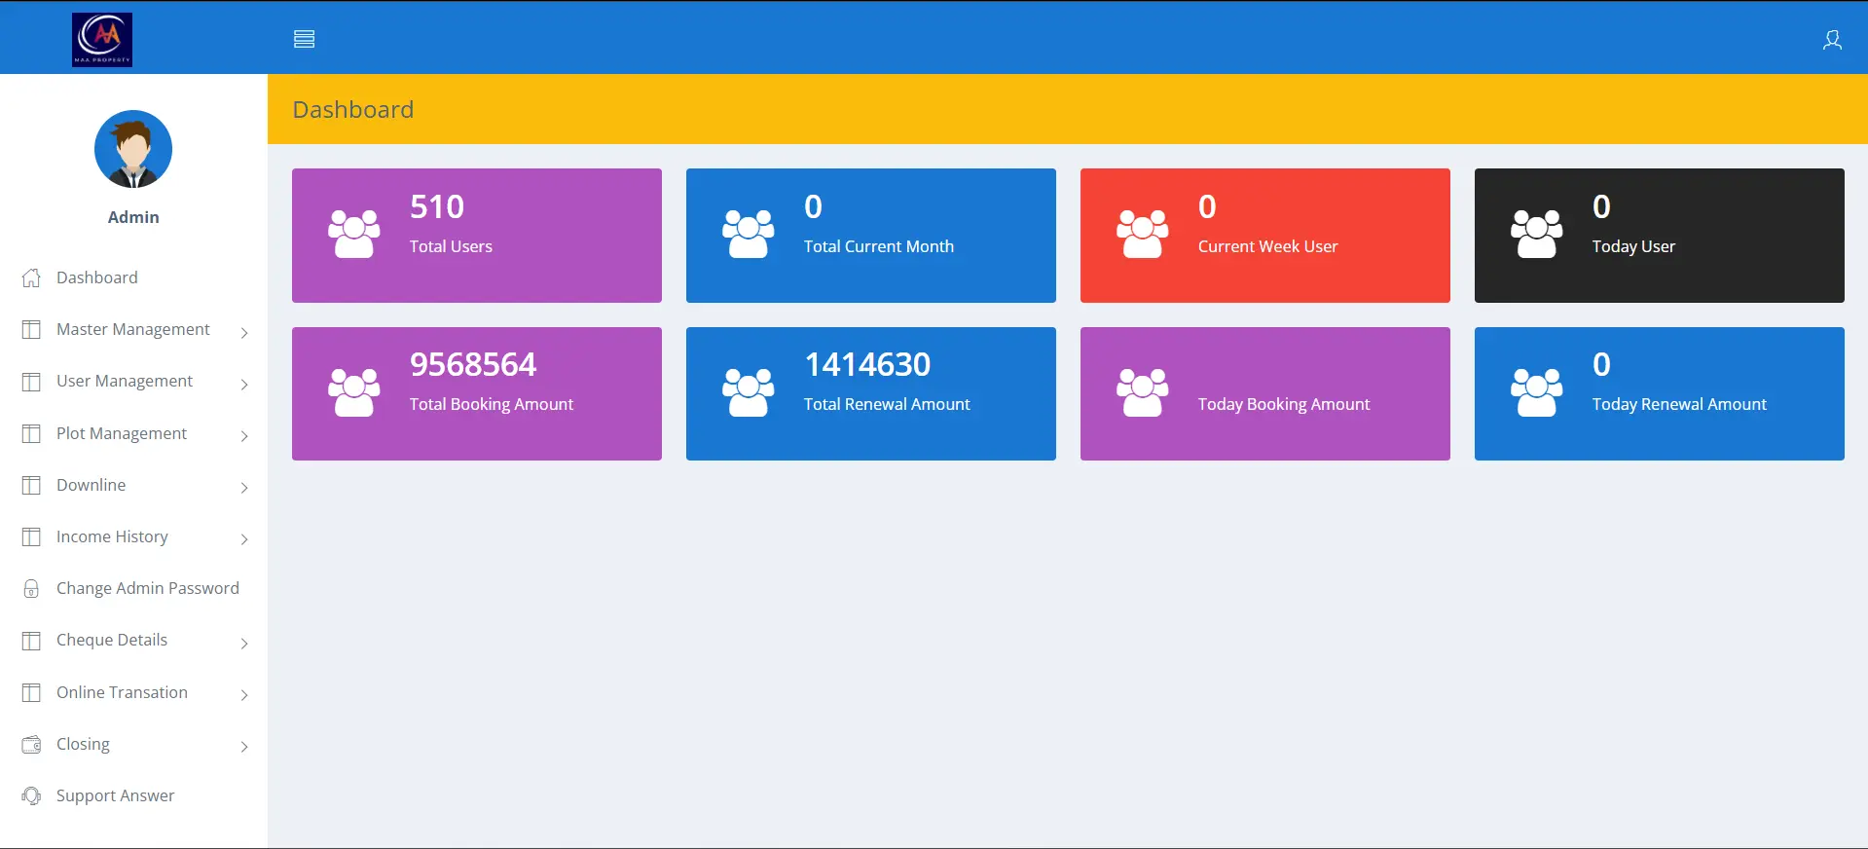Click the Today Booking Amount label
Image resolution: width=1868 pixels, height=849 pixels.
pos(1284,405)
